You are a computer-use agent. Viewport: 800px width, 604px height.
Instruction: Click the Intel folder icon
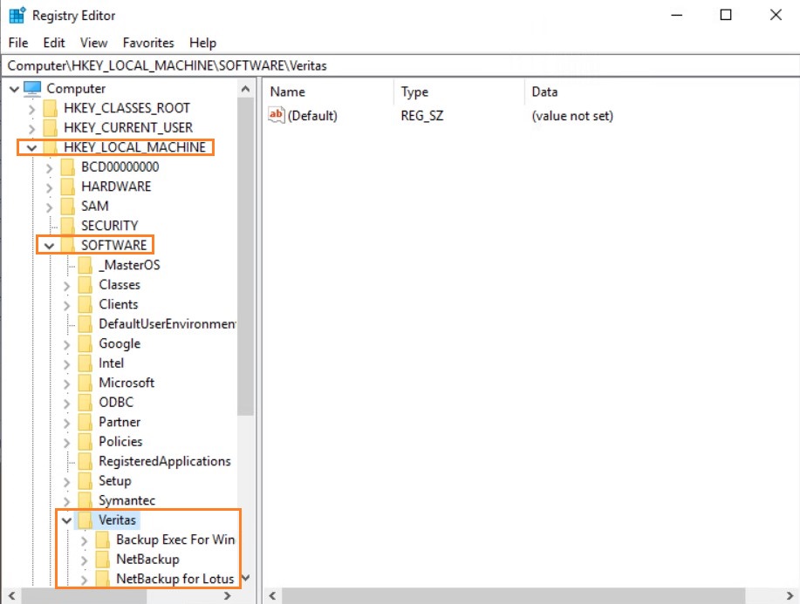coord(85,363)
